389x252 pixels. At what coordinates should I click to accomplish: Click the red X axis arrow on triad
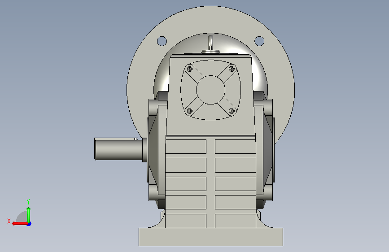pos(19,224)
